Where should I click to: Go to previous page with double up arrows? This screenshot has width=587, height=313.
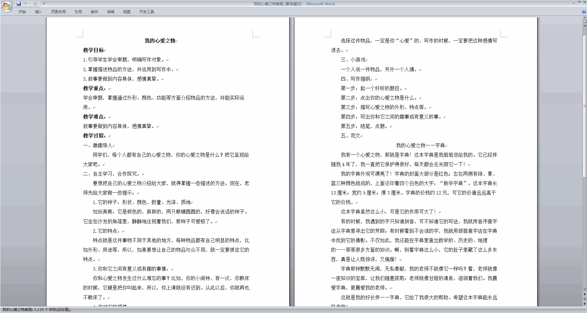click(x=585, y=294)
